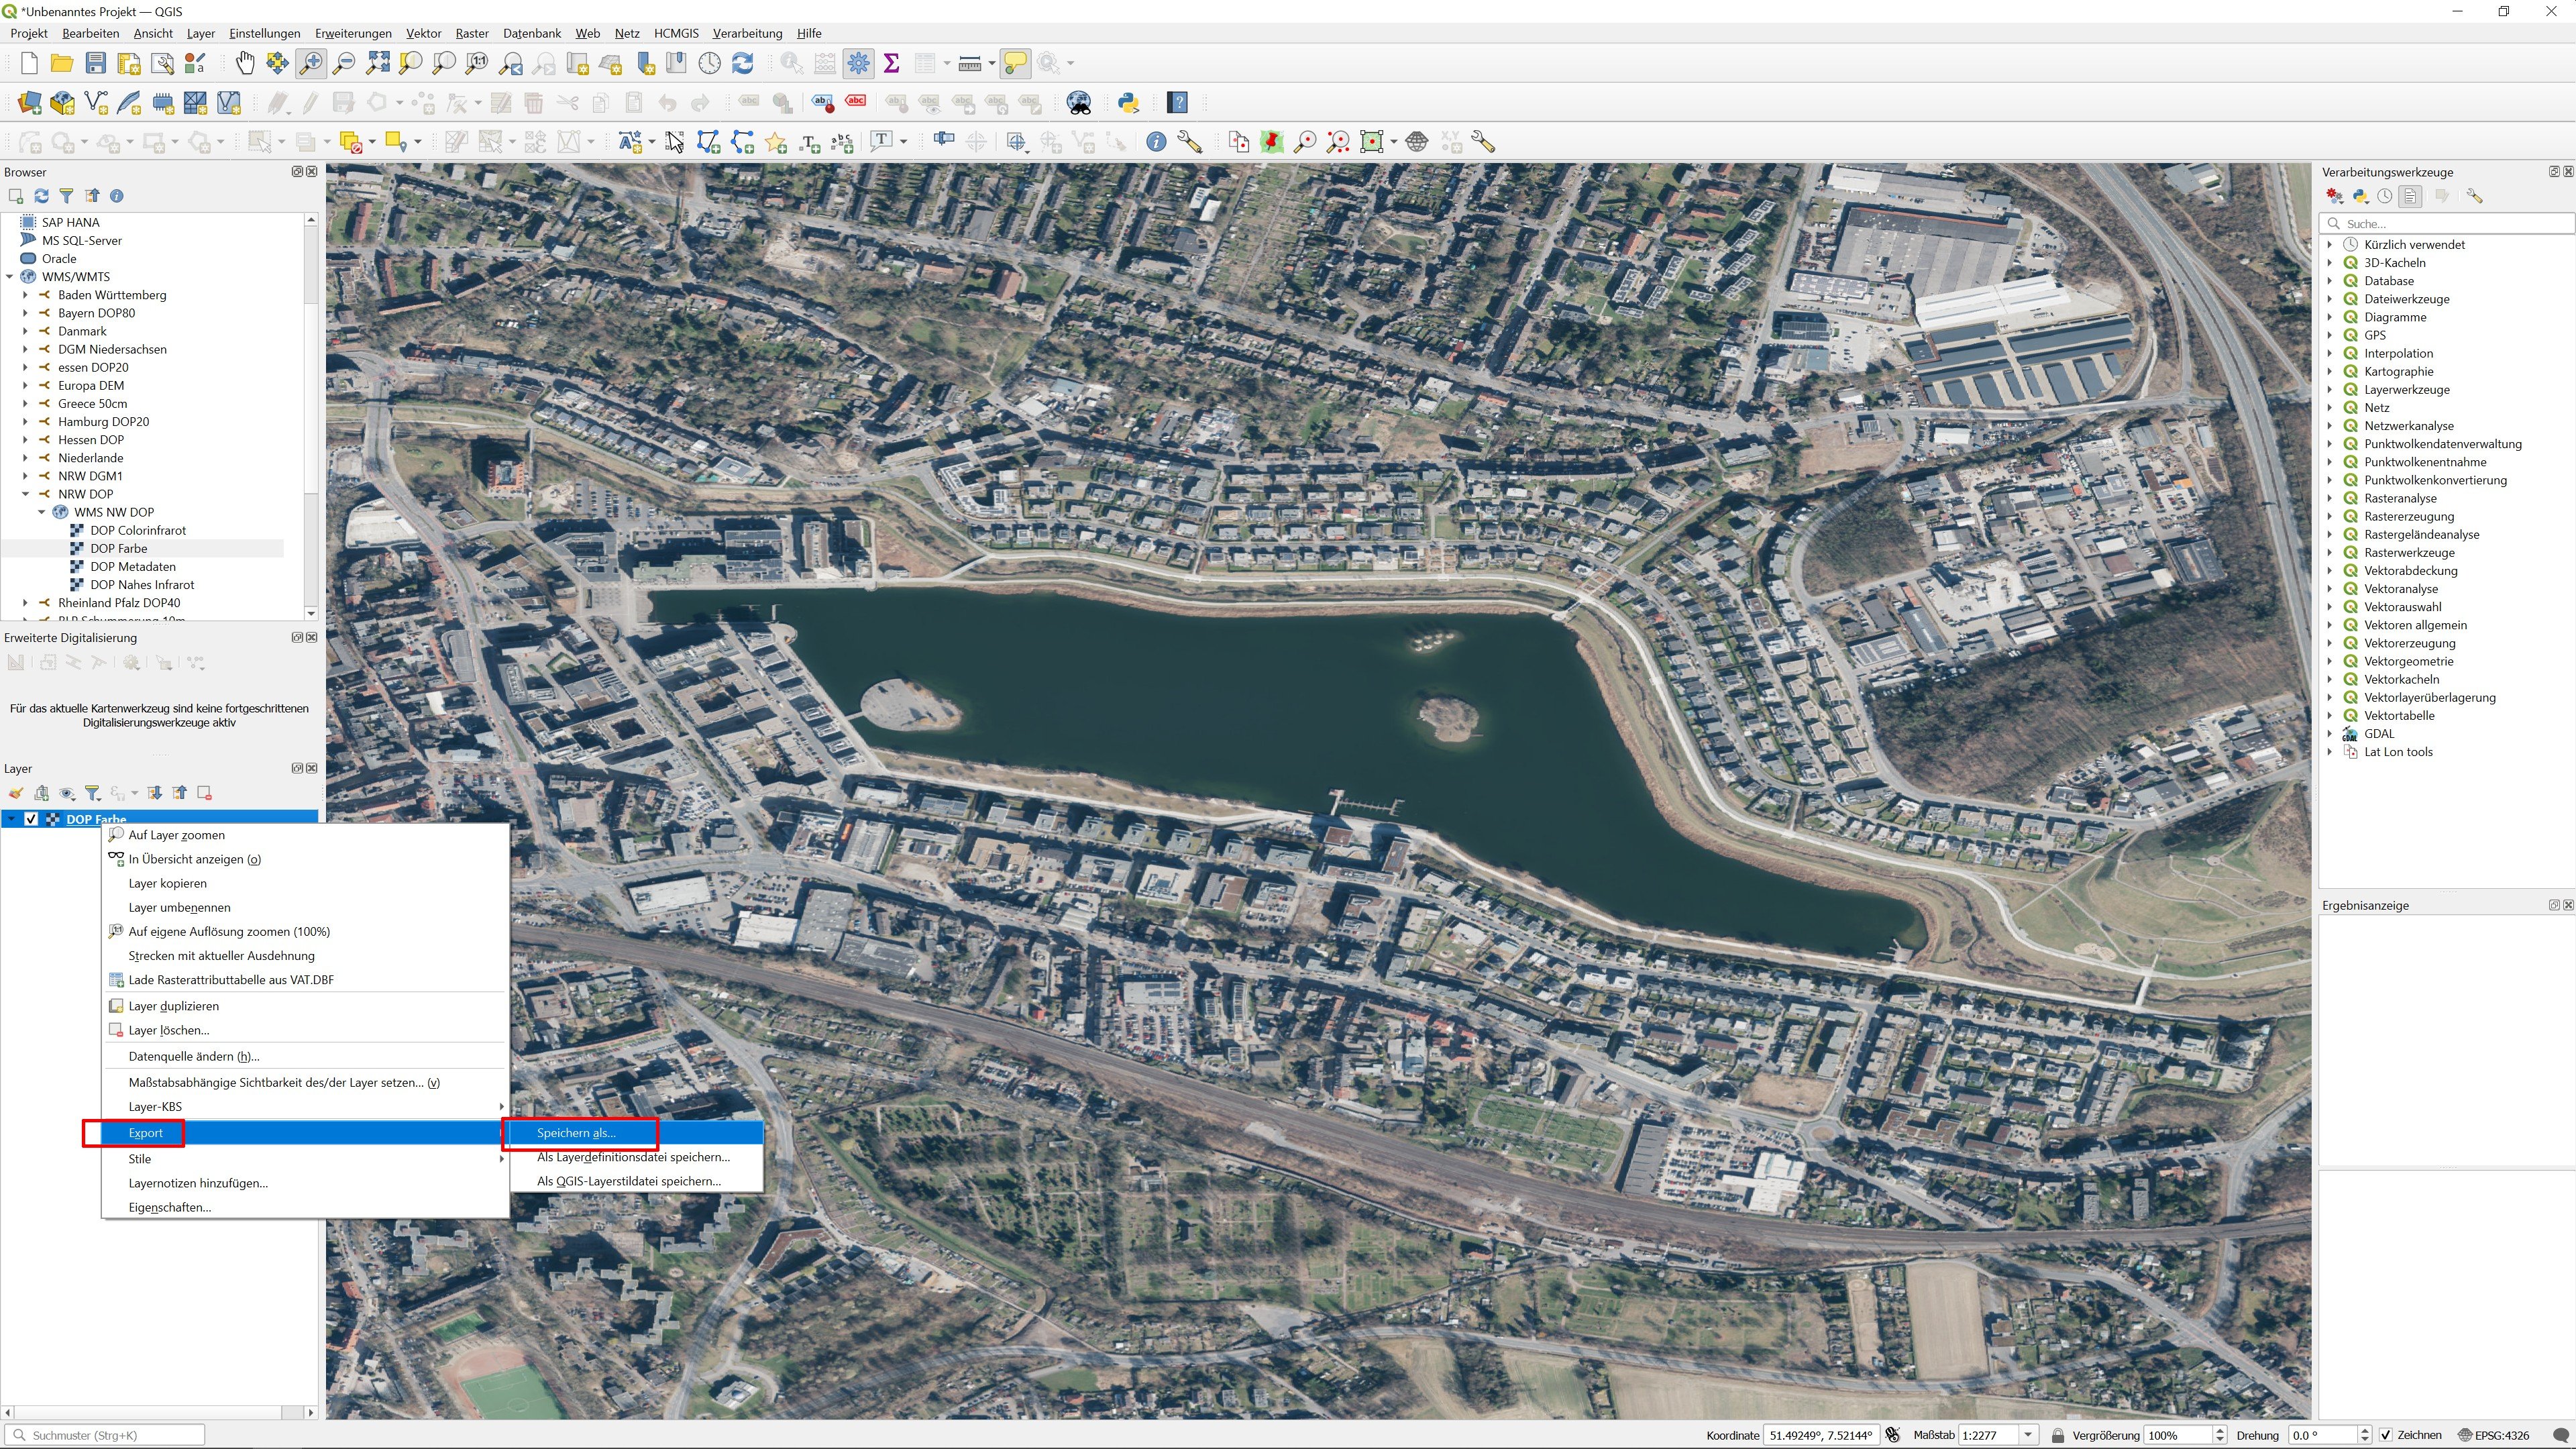Toggle the Zeichnen checkbox in status bar

coord(2389,1434)
